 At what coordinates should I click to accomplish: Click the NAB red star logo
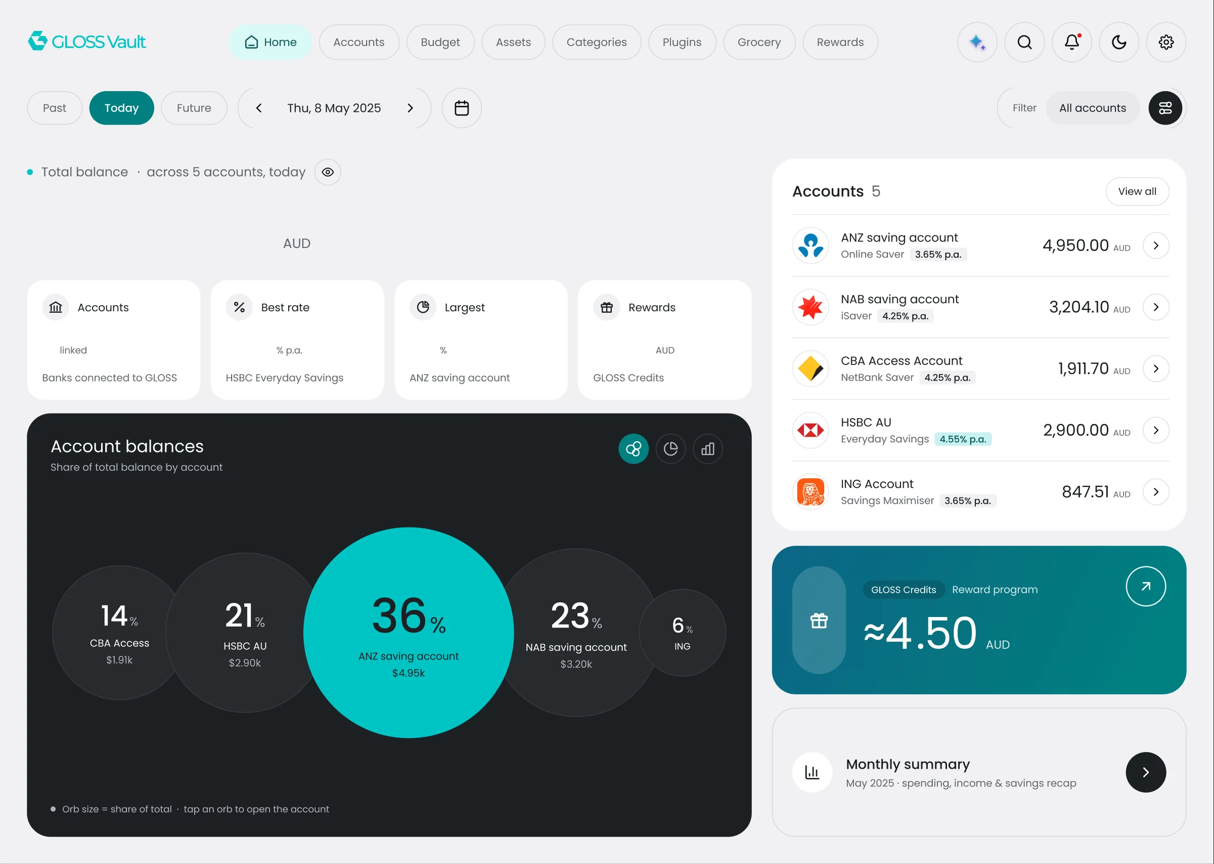[810, 308]
